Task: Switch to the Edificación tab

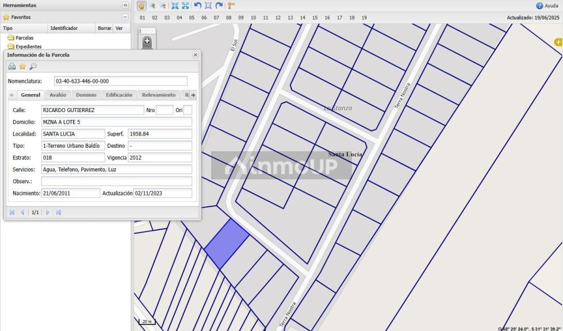Action: (x=119, y=95)
